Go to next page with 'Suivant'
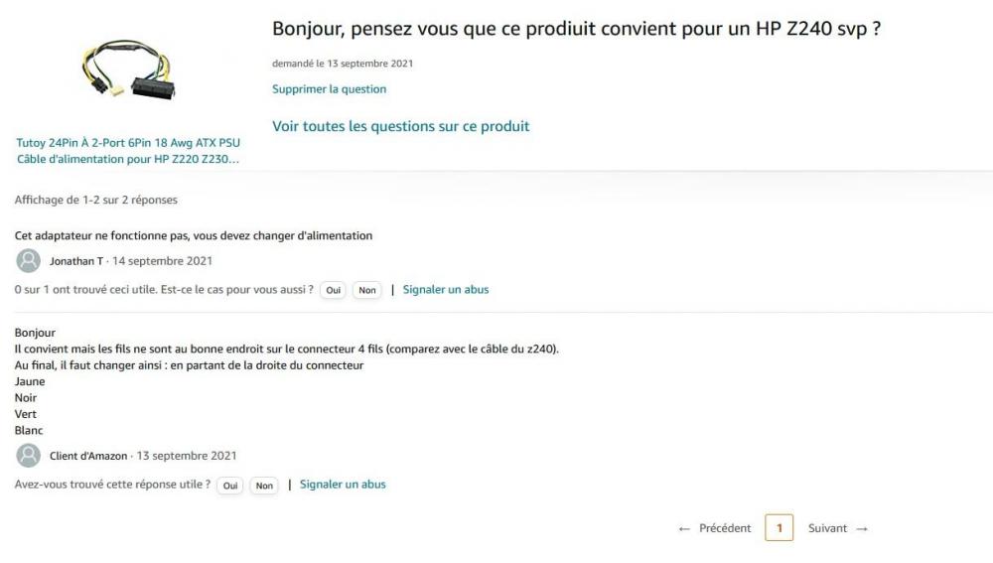 pyautogui.click(x=838, y=528)
